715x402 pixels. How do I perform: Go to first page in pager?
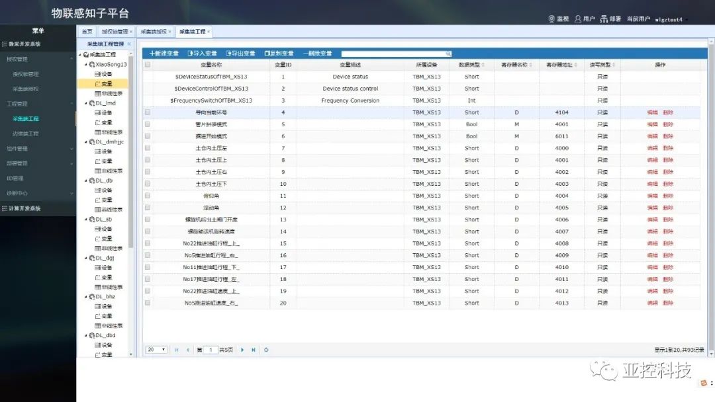[177, 350]
